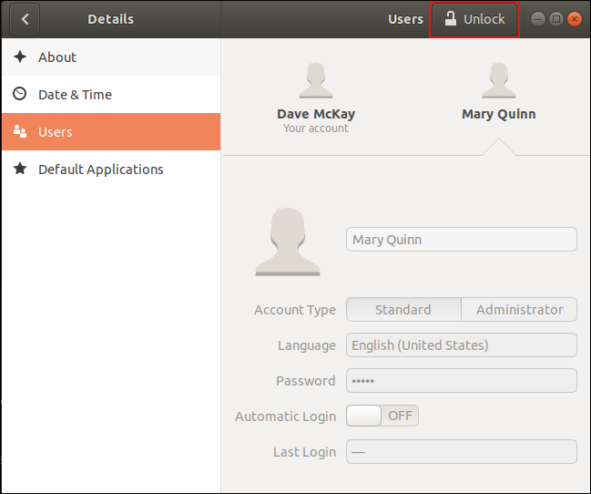Click the Password field

[x=462, y=380]
